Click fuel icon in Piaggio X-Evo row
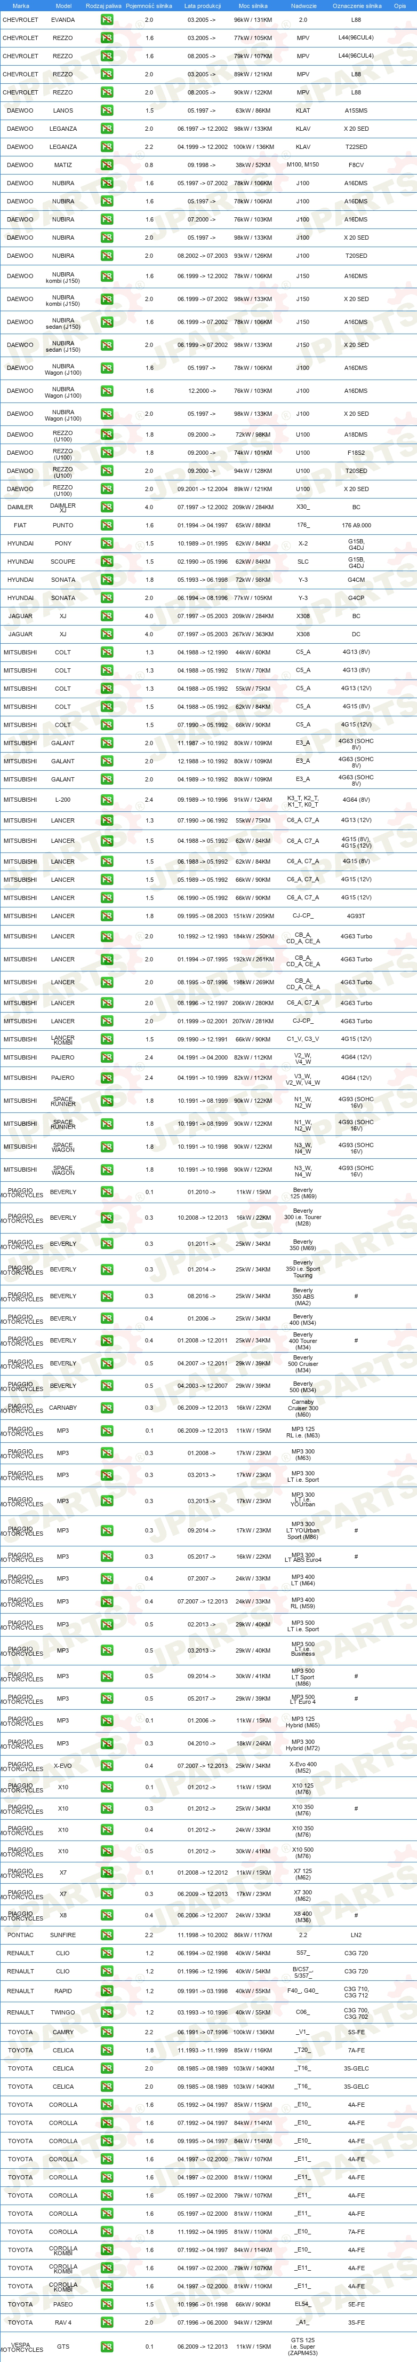The image size is (417, 2362). 106,1766
